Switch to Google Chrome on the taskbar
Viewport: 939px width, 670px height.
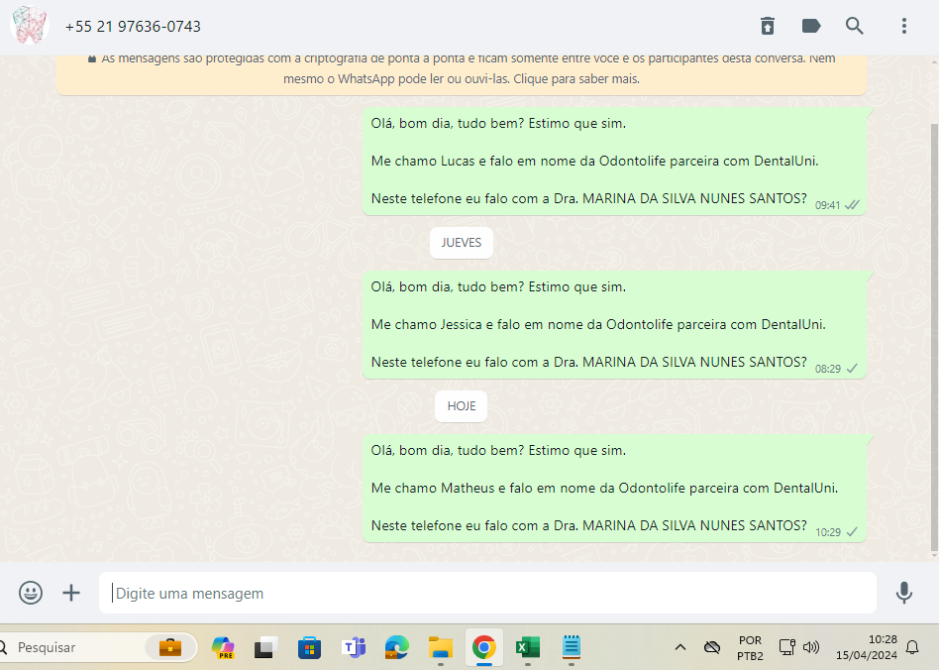[484, 647]
